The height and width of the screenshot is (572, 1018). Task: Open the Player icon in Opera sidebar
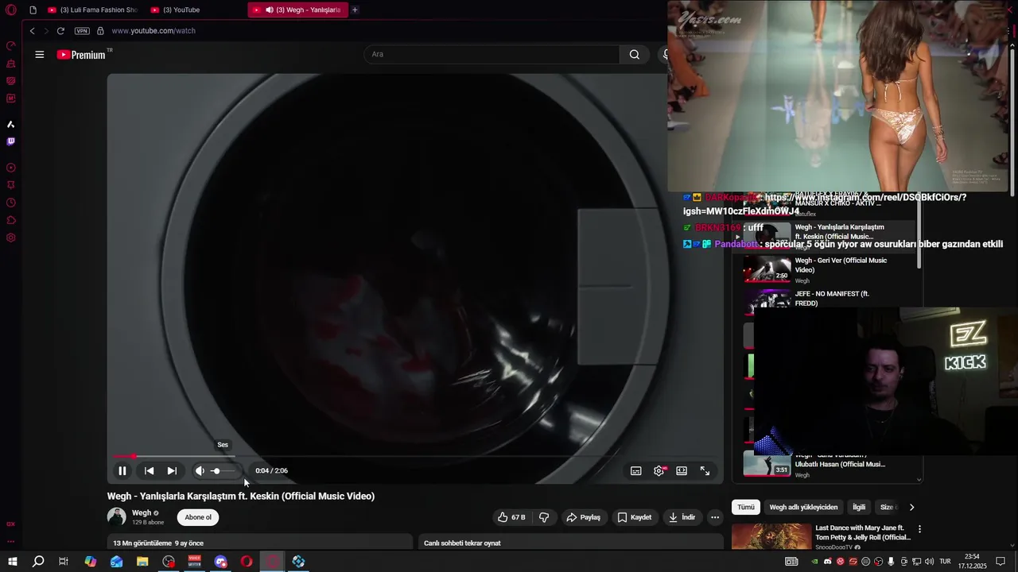[11, 168]
